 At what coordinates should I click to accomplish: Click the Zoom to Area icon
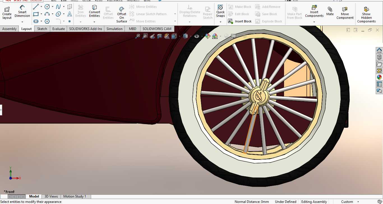(x=145, y=36)
